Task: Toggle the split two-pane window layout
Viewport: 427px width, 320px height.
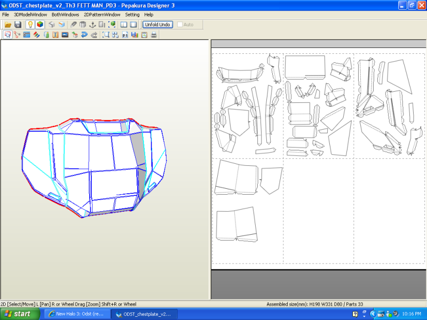Action: (124, 25)
